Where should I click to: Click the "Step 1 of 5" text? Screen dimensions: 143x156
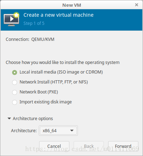point(34,23)
